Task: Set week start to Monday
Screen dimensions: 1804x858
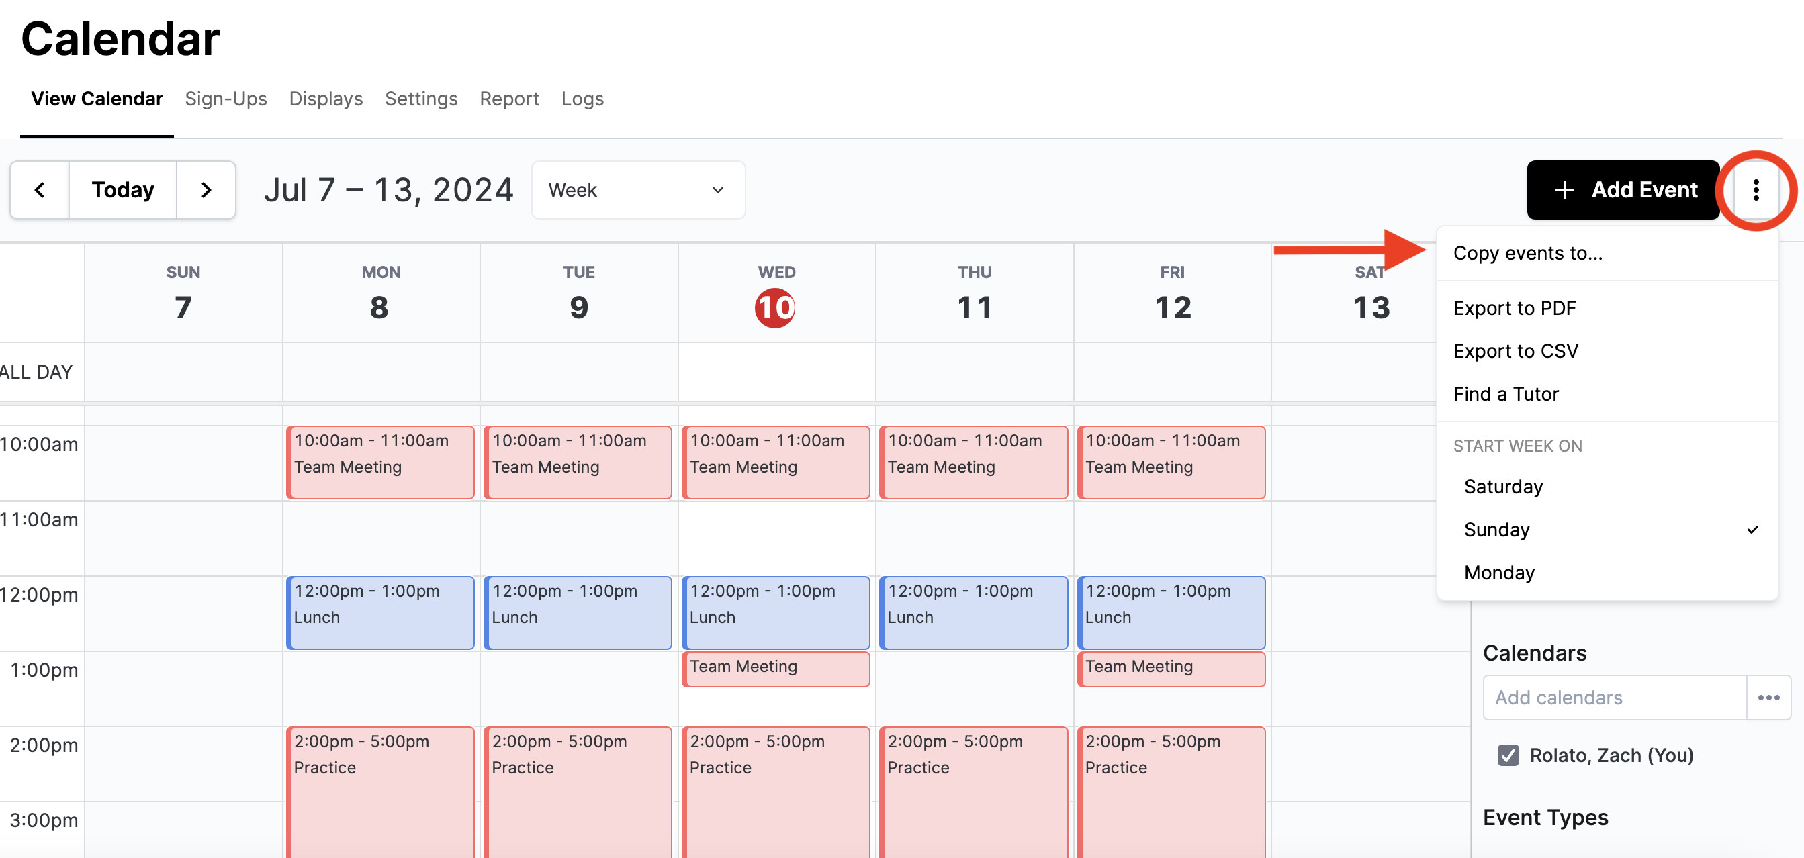Action: pyautogui.click(x=1607, y=573)
